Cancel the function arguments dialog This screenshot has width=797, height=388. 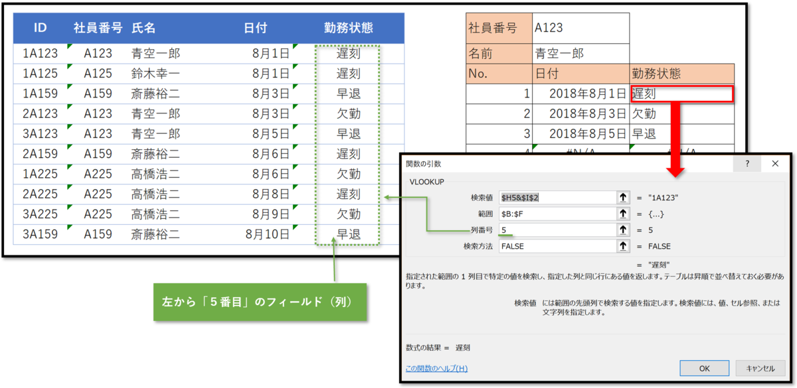760,368
